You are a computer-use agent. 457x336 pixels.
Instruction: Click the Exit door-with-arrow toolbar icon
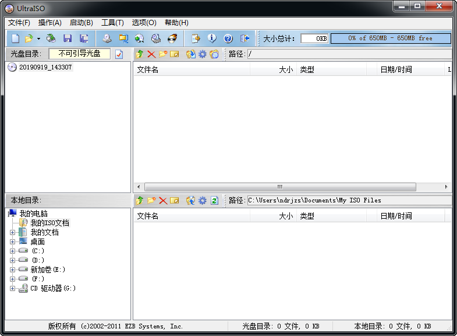(245, 38)
